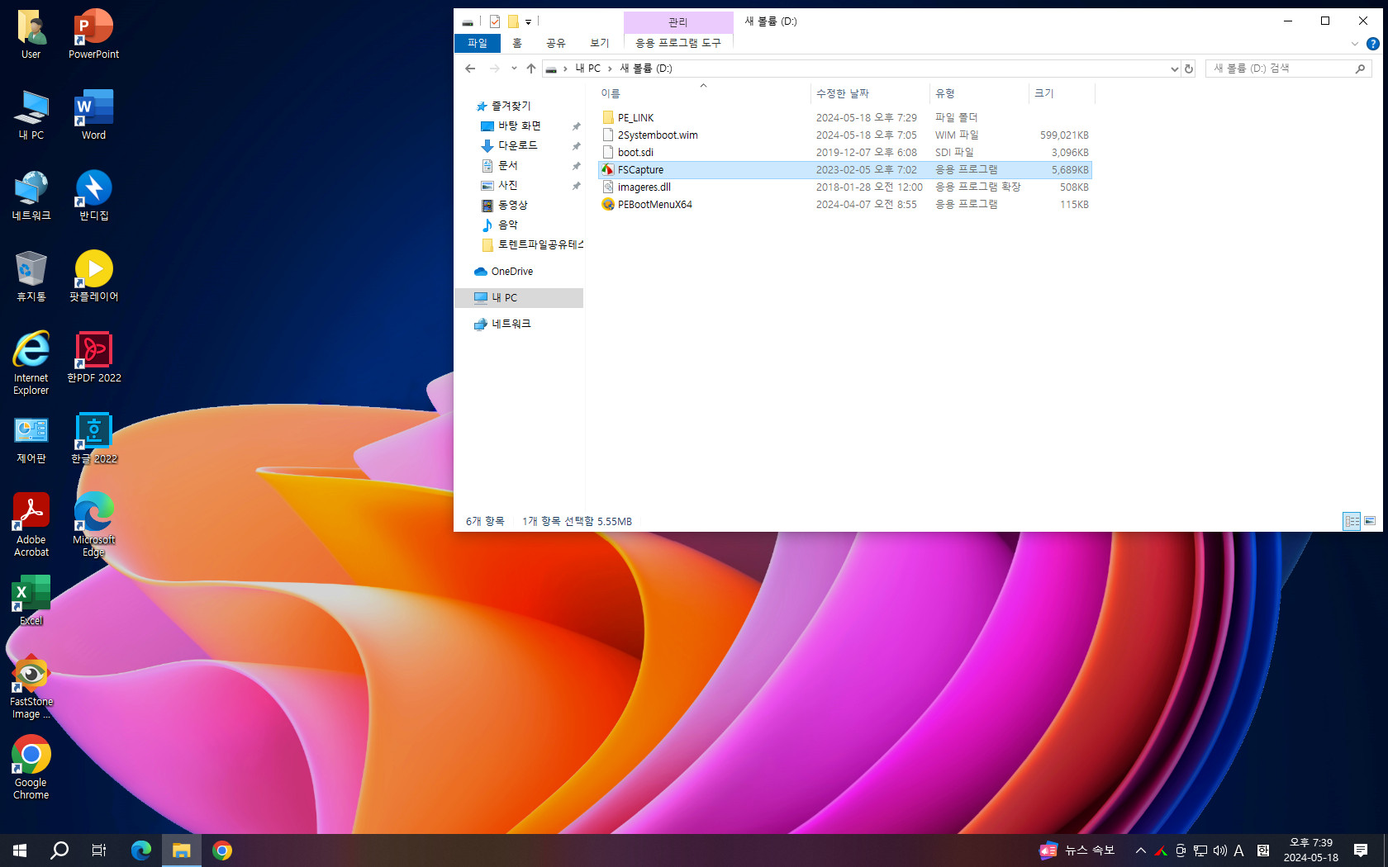Show hidden system tray icons chevron
Image resolution: width=1388 pixels, height=867 pixels.
1140,850
